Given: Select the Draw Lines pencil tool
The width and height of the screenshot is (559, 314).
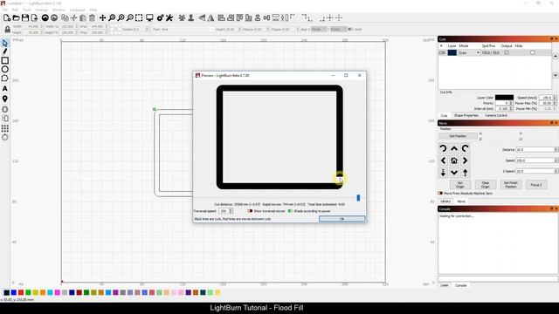Looking at the screenshot, I should (5, 51).
